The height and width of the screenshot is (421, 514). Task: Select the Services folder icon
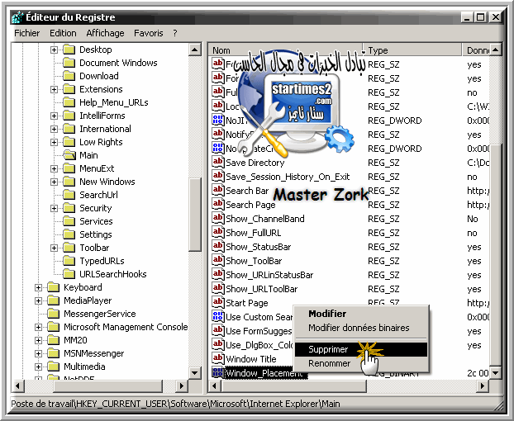point(69,221)
